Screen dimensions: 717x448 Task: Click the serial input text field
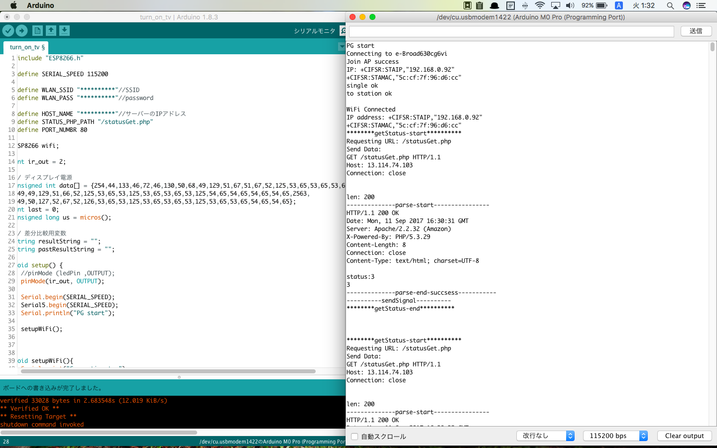point(511,31)
